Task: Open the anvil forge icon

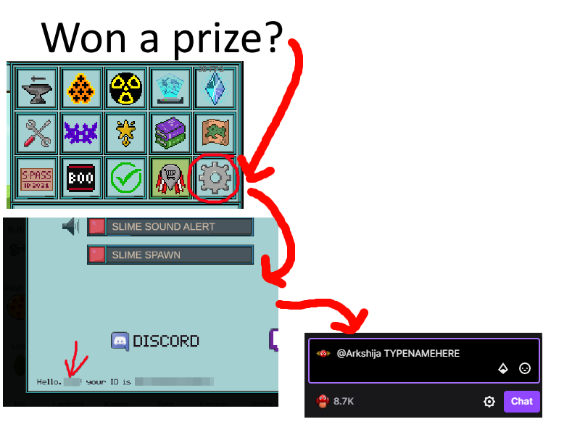Action: pos(37,88)
